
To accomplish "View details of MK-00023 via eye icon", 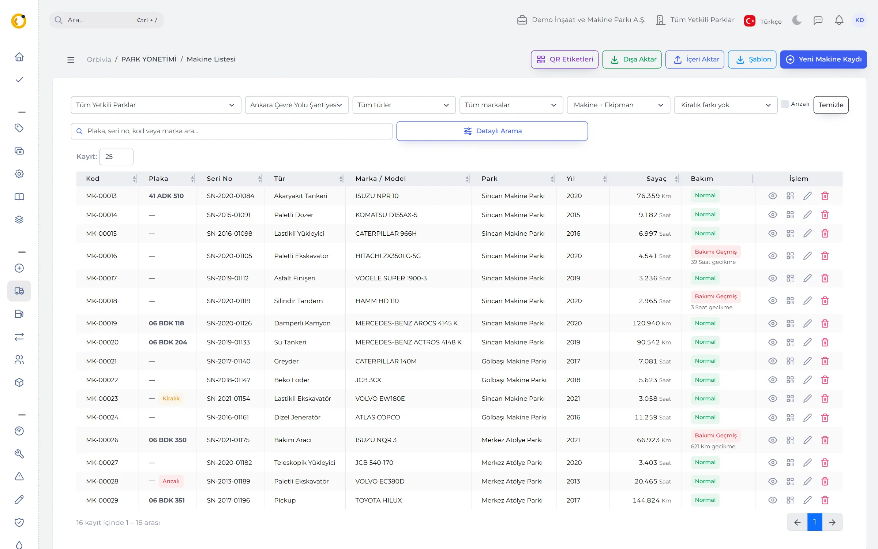I will (x=773, y=399).
